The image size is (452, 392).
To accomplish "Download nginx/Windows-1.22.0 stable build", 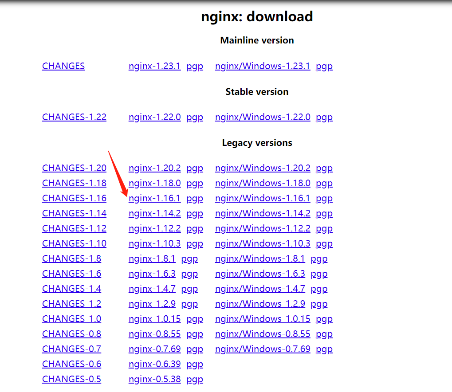I will [x=263, y=117].
